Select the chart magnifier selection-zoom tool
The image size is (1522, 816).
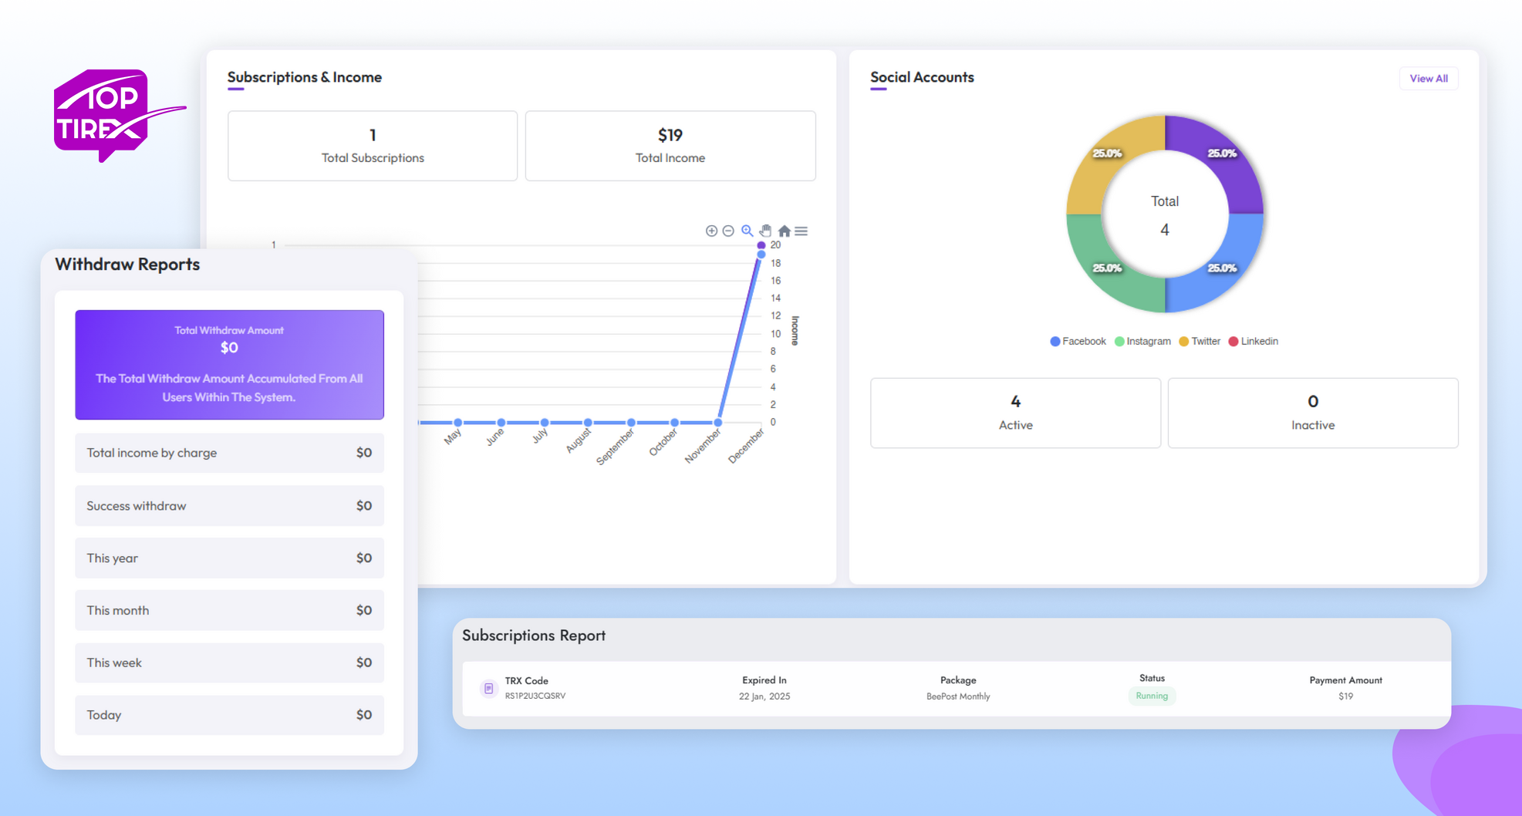pos(747,231)
